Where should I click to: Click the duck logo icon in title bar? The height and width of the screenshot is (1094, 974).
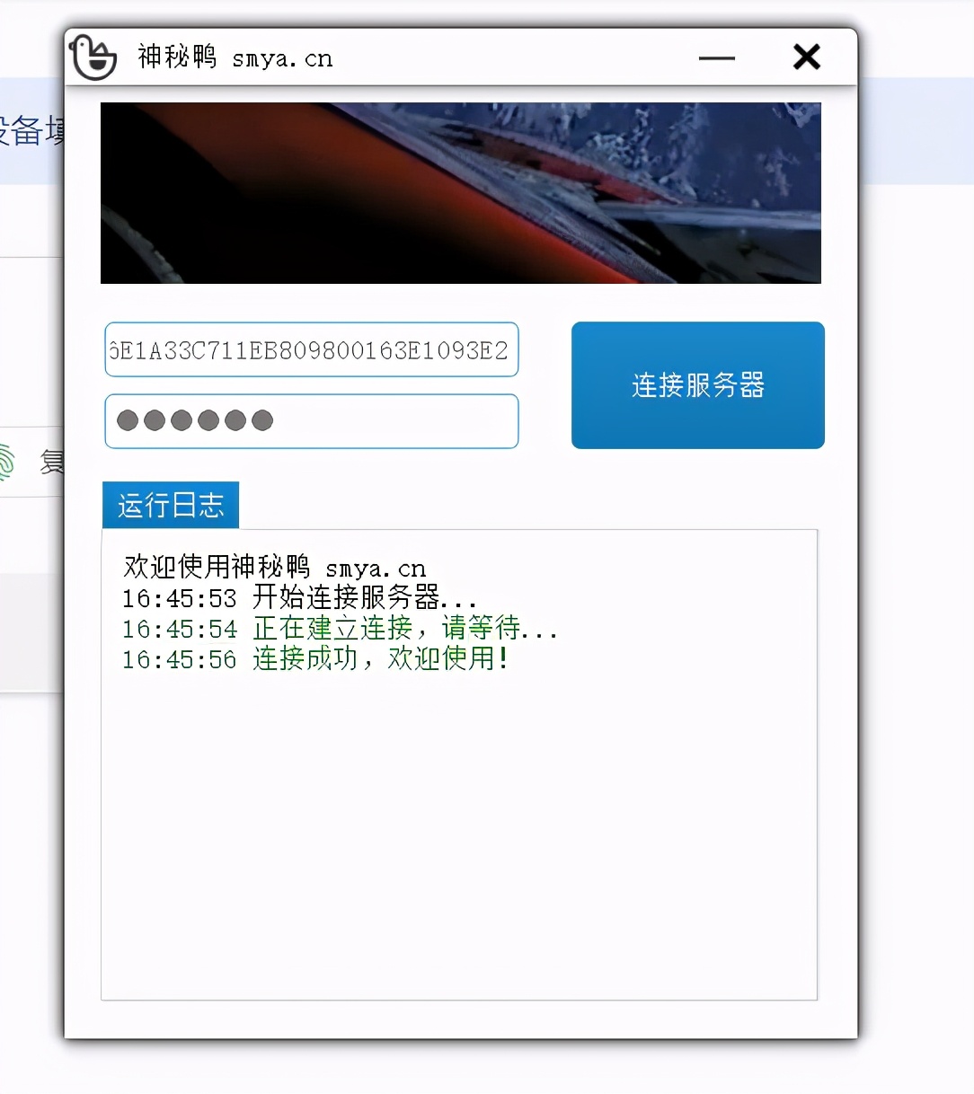point(93,57)
